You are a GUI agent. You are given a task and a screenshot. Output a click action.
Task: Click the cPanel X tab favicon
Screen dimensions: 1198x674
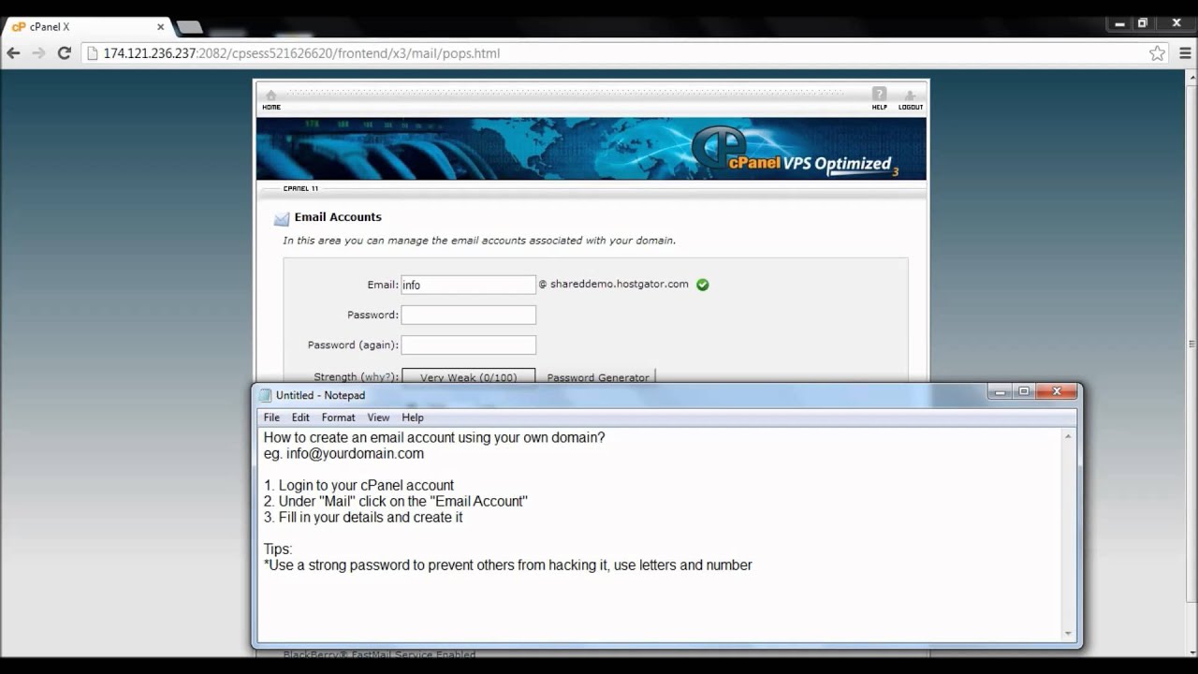19,27
